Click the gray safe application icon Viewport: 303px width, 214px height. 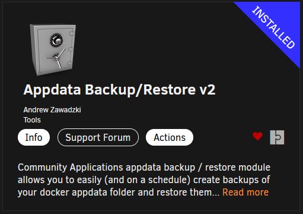[53, 49]
